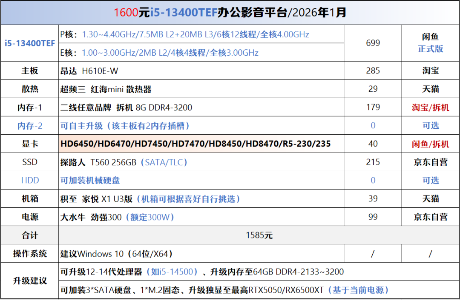The image size is (460, 300).
Task: Click the blue "正式版" text
Action: tap(430, 49)
